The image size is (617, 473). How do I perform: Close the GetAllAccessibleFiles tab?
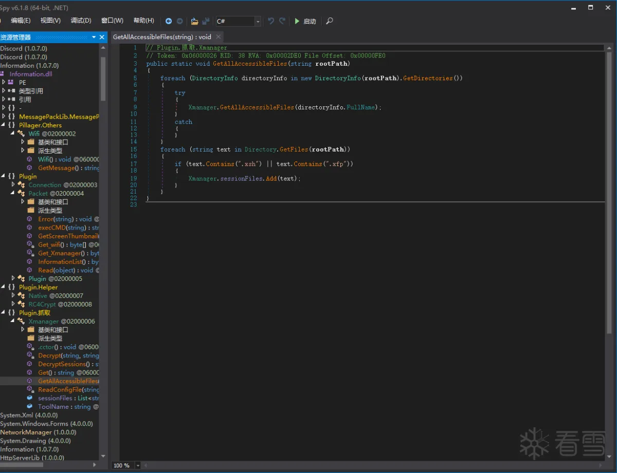(x=218, y=36)
